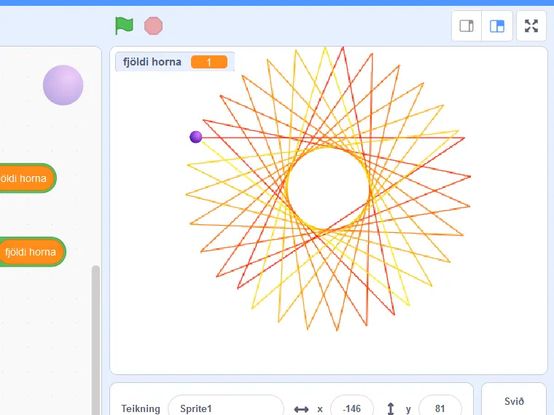Click the y position field showing 81
The image size is (554, 415).
[440, 408]
